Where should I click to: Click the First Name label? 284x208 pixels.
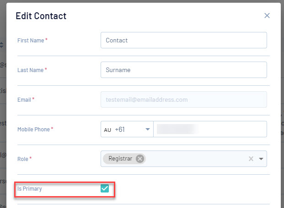coord(31,41)
